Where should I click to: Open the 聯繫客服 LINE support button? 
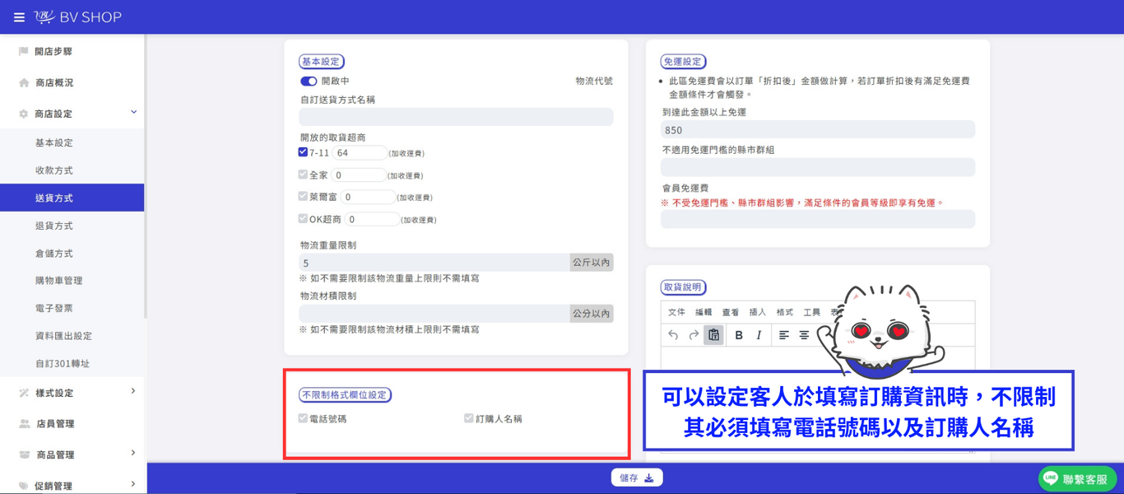[1078, 479]
